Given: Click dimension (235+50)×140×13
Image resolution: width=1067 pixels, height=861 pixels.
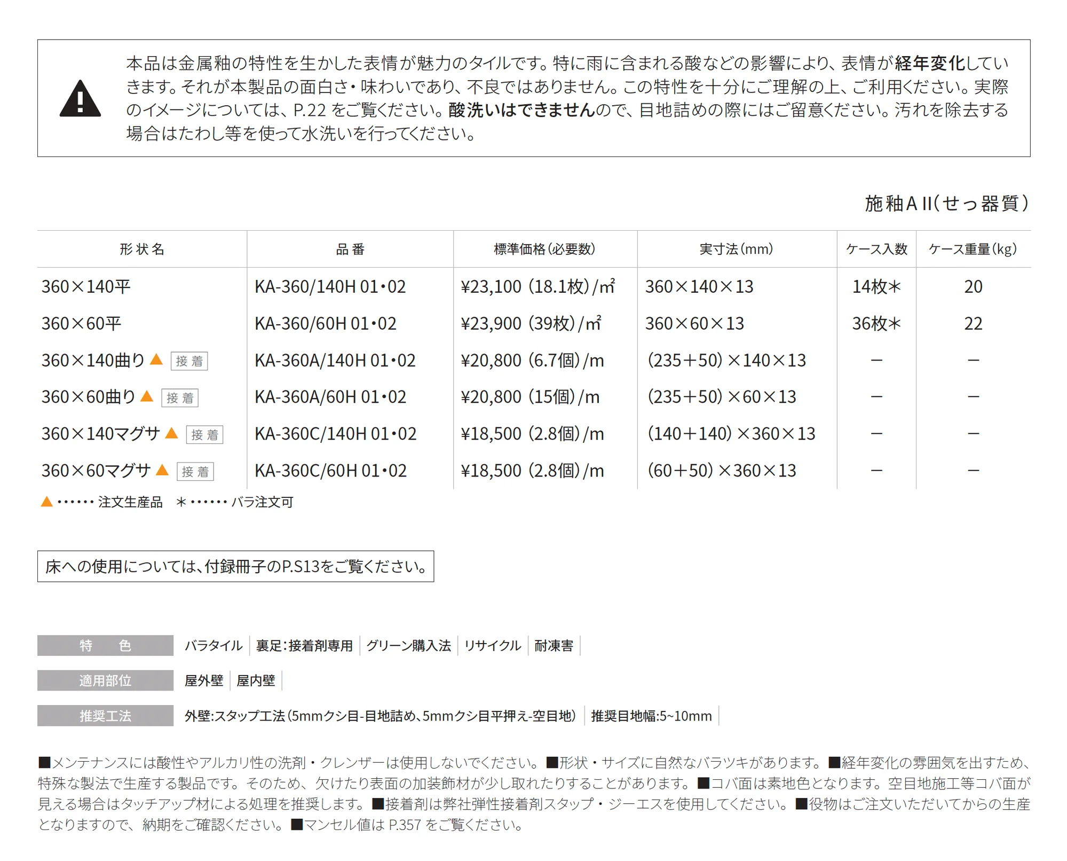Looking at the screenshot, I should (x=726, y=361).
